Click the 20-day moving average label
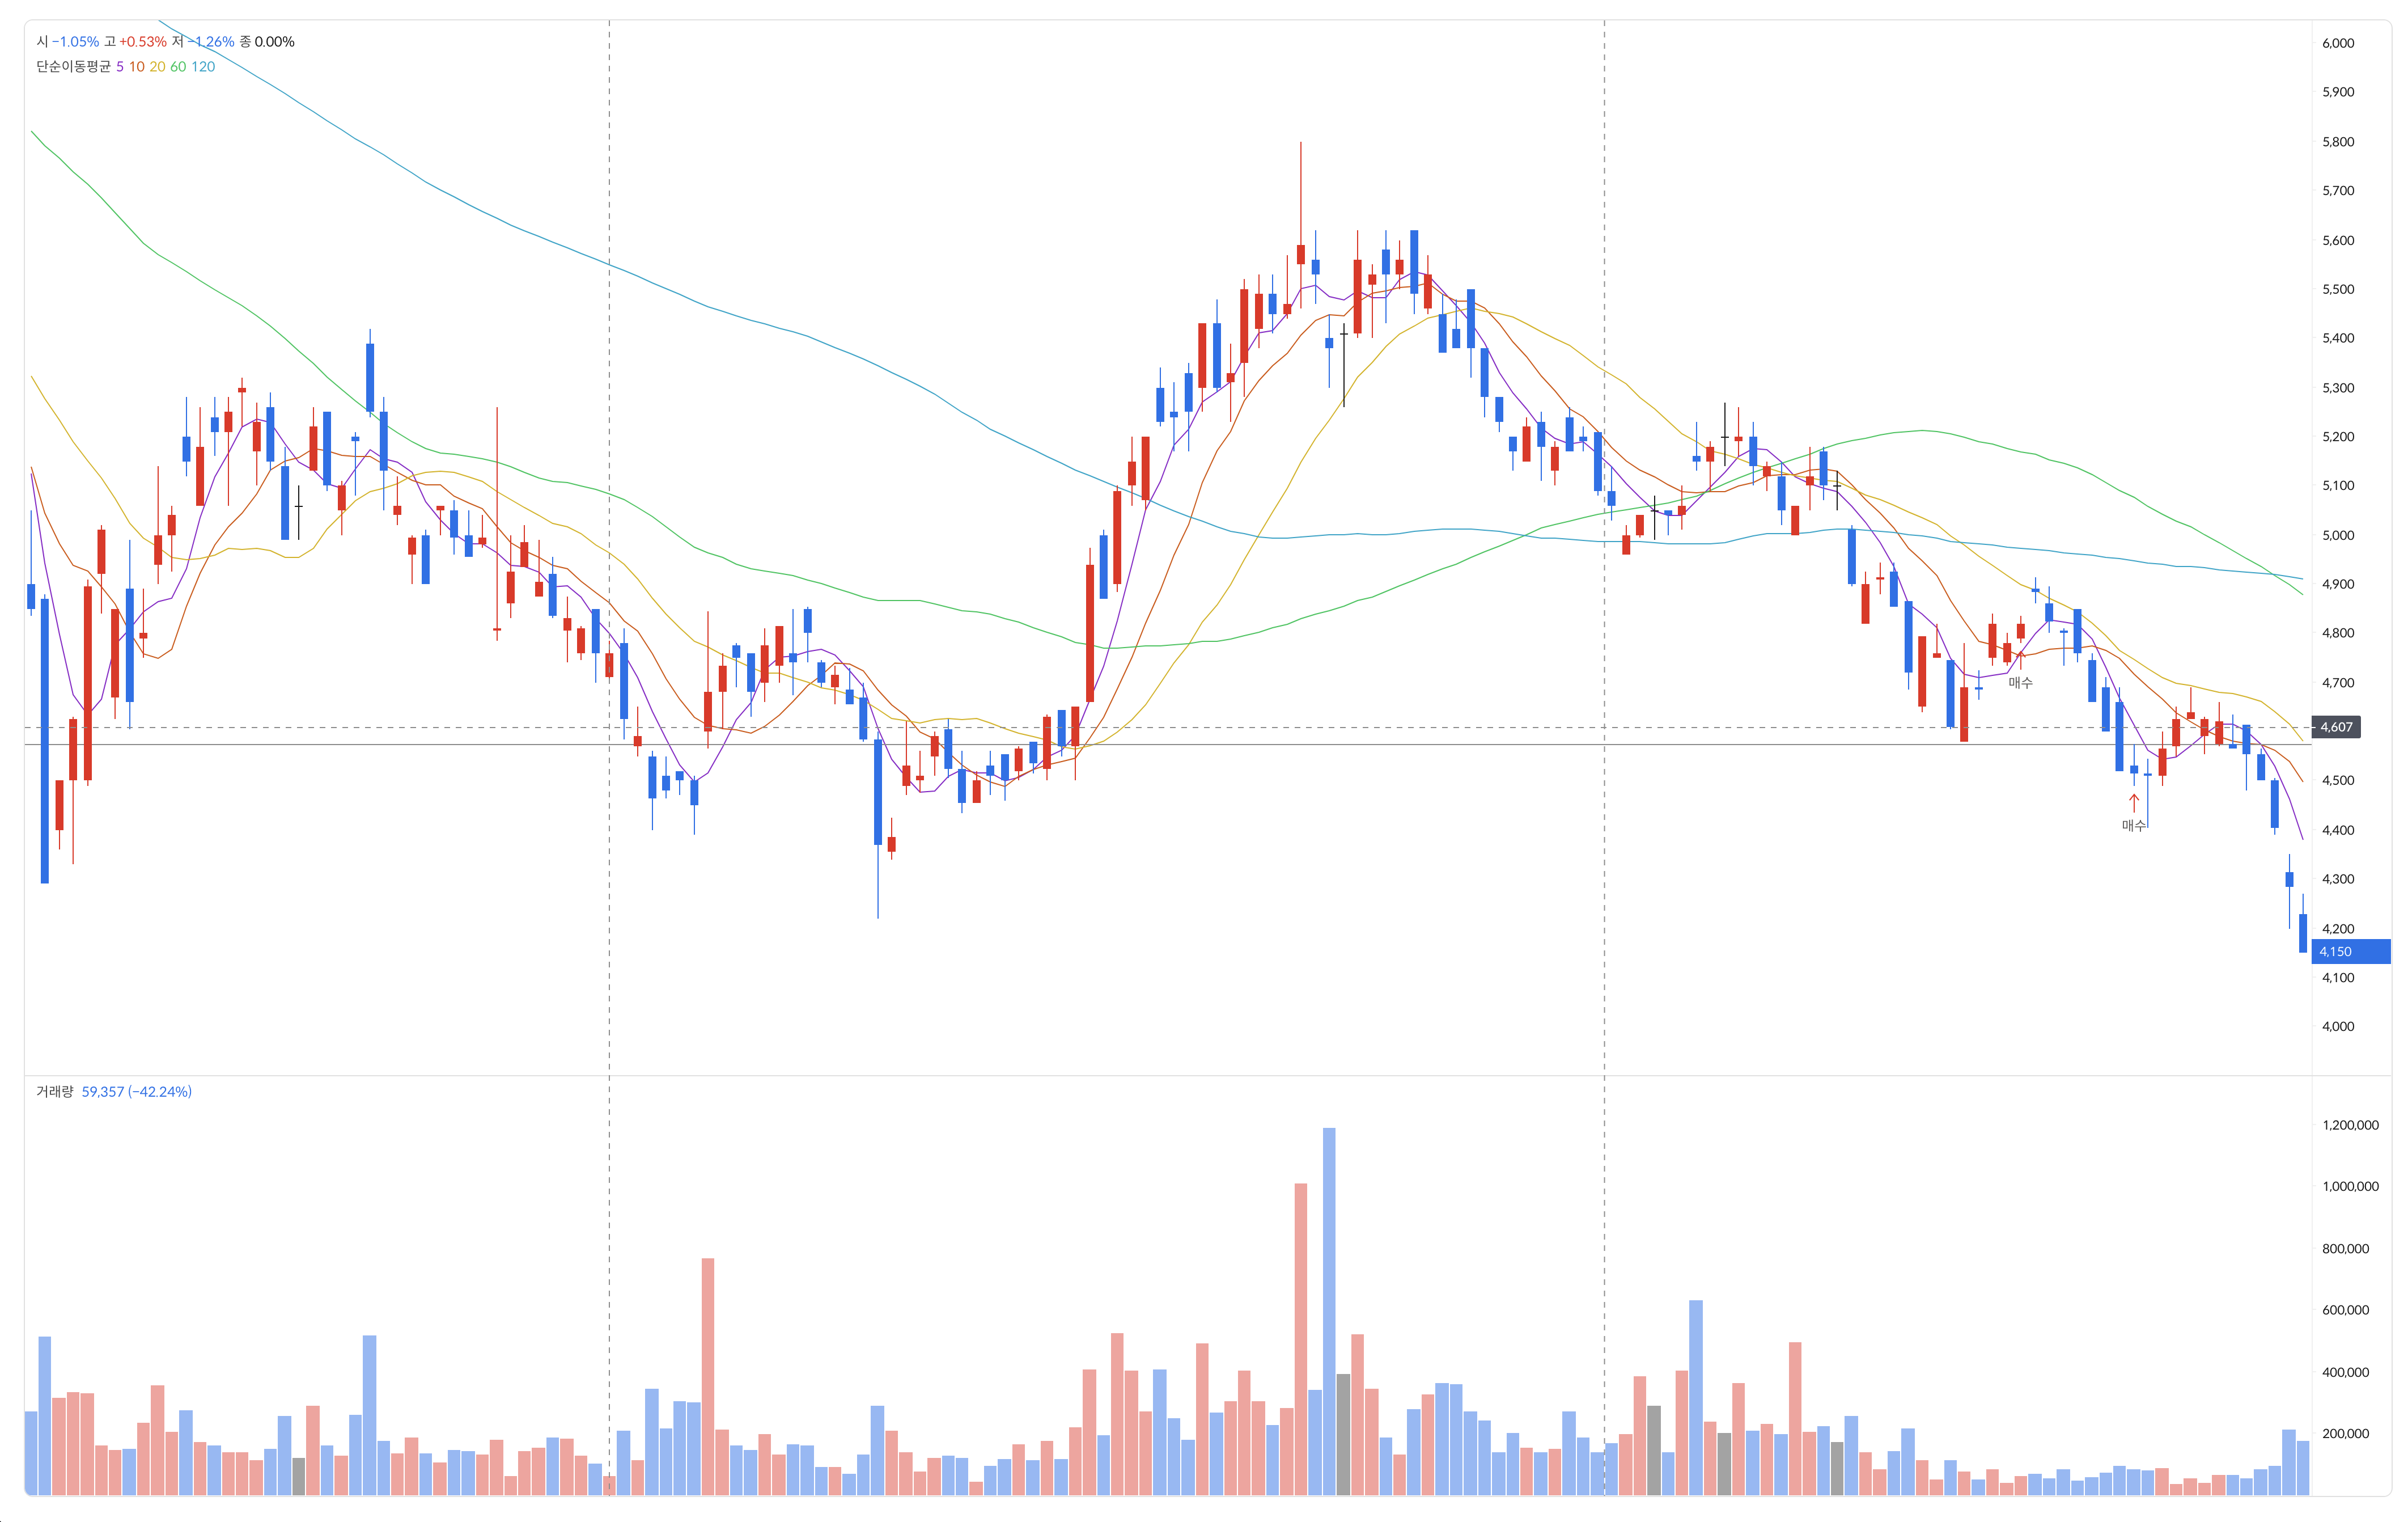The height and width of the screenshot is (1522, 2408). (157, 67)
